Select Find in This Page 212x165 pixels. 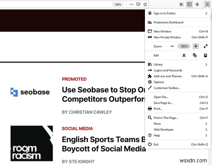[178, 118]
